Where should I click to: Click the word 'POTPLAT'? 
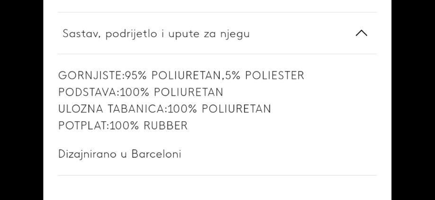(x=82, y=125)
